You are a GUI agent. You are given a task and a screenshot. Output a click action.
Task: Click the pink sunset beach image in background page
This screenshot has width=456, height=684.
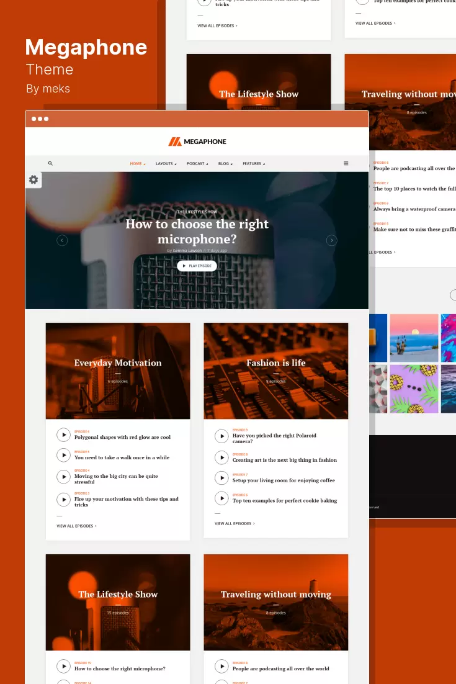pos(414,338)
